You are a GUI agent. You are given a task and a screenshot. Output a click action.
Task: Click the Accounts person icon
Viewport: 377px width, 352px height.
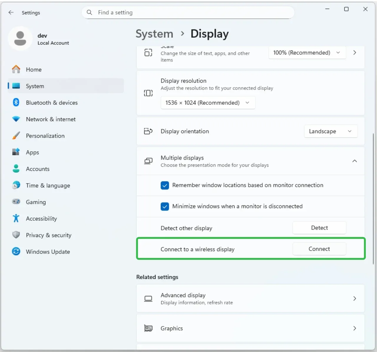point(16,169)
